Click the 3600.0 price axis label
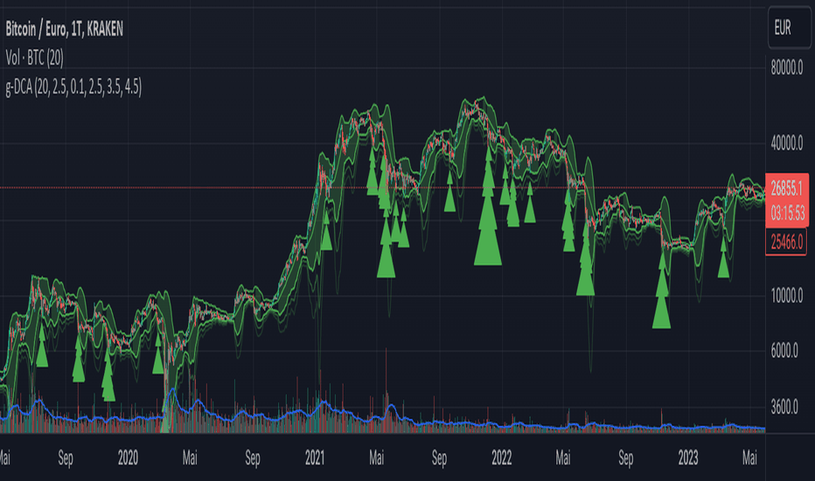The image size is (815, 481). click(x=784, y=407)
